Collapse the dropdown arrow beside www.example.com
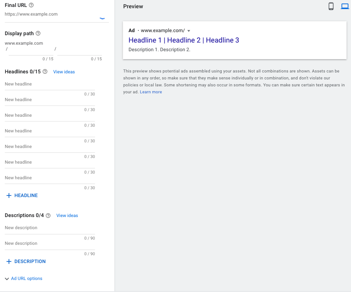Image resolution: width=351 pixels, height=293 pixels. [188, 30]
